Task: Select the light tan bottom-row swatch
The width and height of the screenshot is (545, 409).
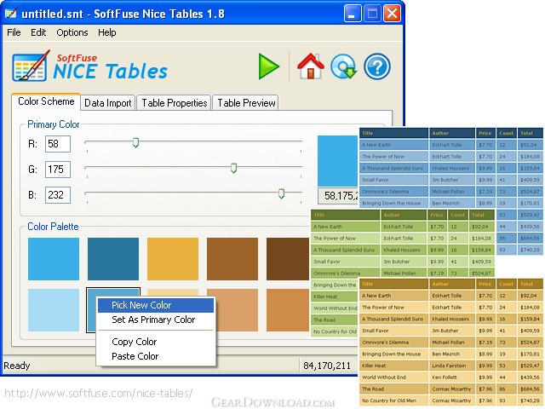Action: pyautogui.click(x=237, y=310)
